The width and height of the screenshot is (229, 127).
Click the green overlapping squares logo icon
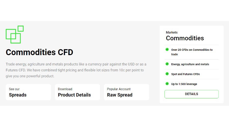point(15,34)
